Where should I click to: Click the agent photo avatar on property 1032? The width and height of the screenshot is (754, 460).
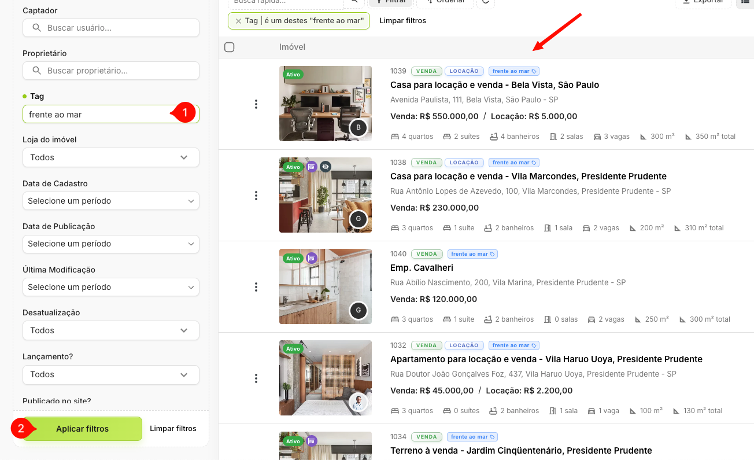(358, 402)
